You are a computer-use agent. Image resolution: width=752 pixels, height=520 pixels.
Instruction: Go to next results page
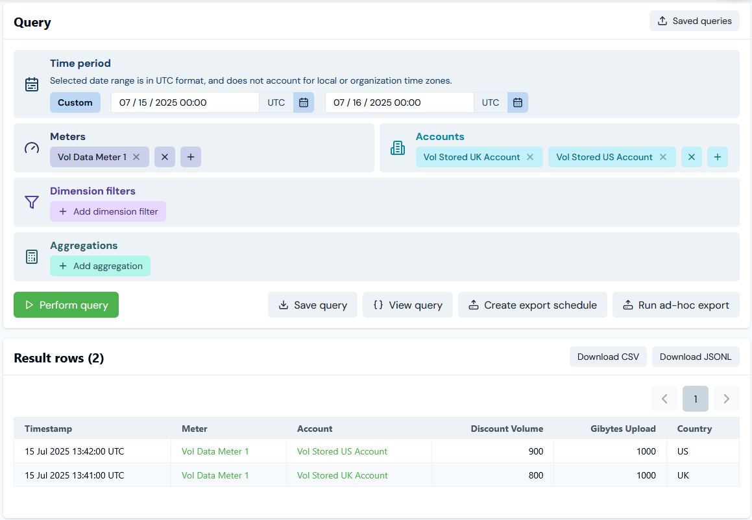click(727, 399)
